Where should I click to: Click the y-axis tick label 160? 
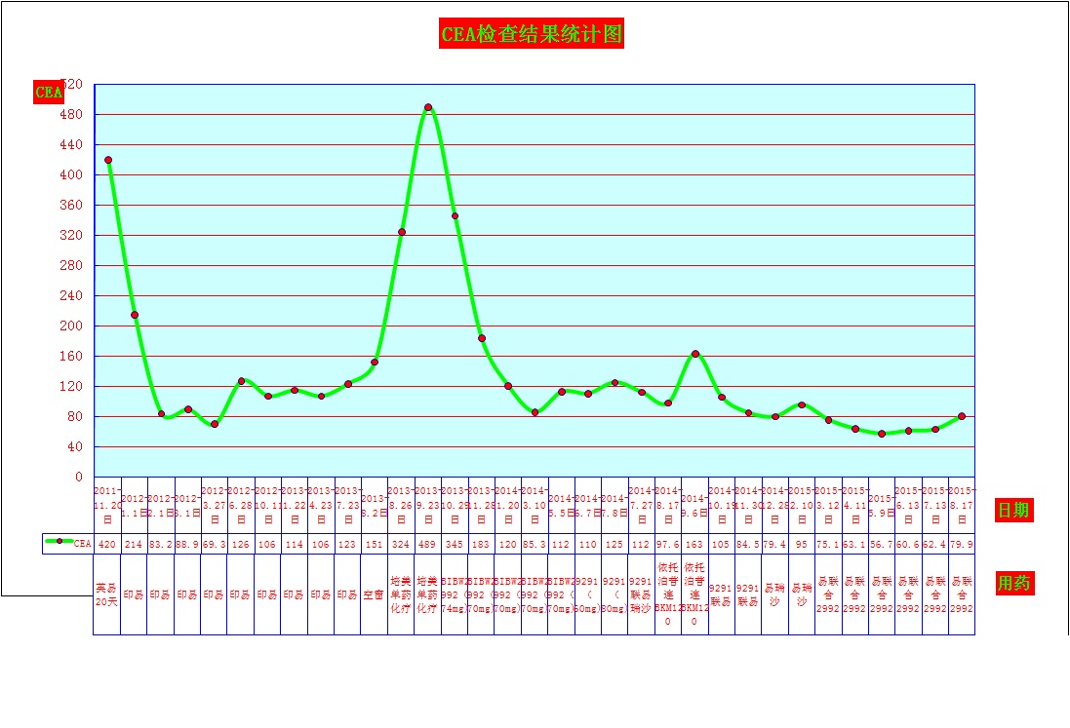pyautogui.click(x=71, y=356)
